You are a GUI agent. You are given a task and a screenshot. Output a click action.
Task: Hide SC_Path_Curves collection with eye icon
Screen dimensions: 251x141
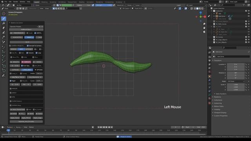[x=249, y=24]
